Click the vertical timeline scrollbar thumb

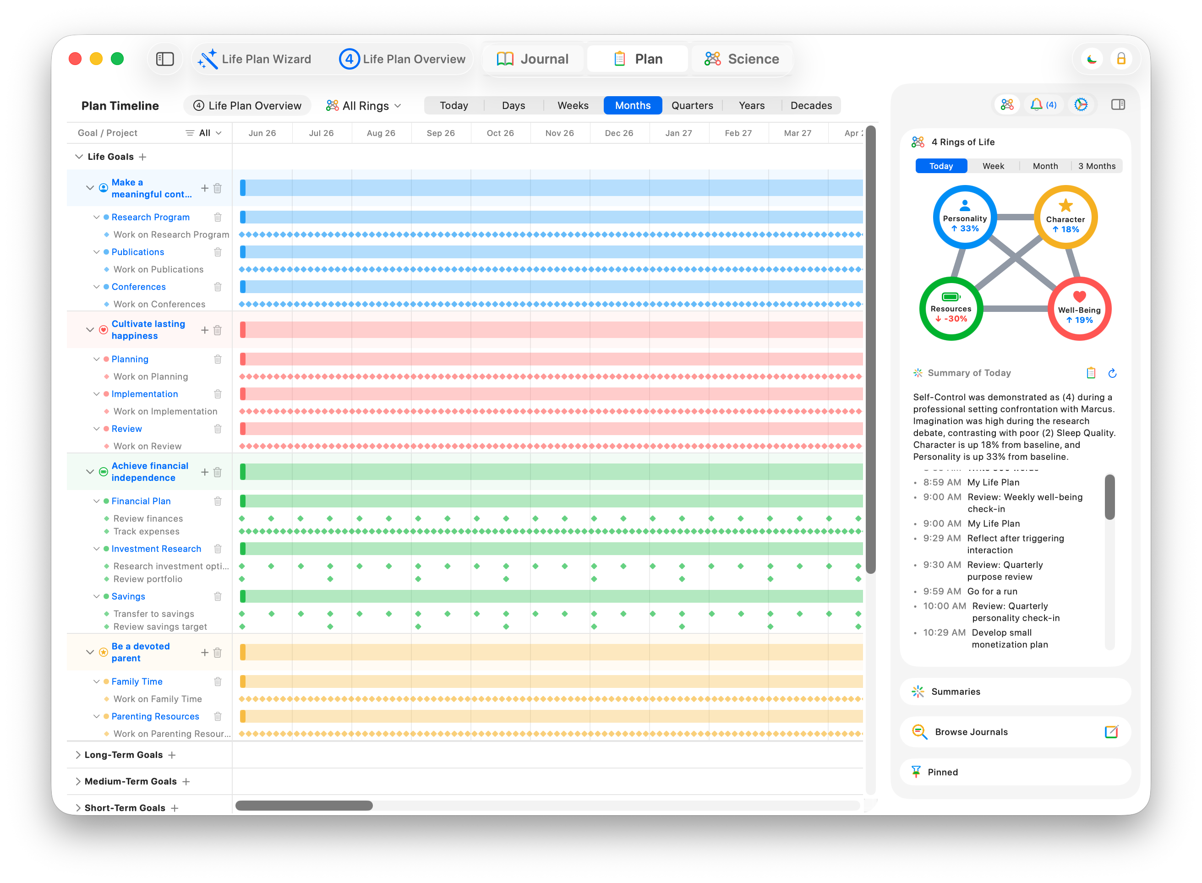coord(870,349)
